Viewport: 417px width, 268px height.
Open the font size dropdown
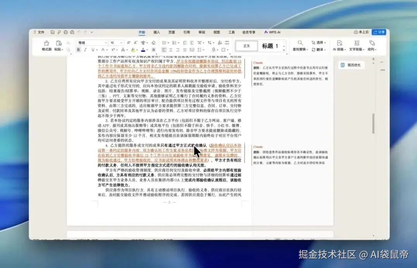pyautogui.click(x=121, y=43)
